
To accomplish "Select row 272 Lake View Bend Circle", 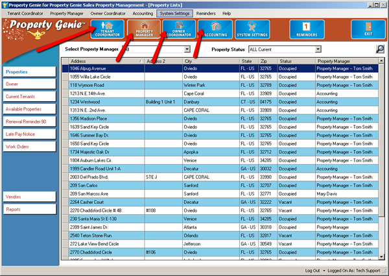I will point(220,244).
